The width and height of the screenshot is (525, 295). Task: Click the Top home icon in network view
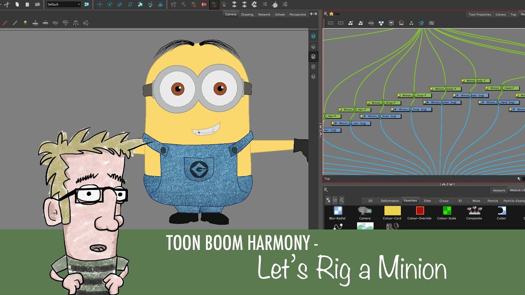(x=331, y=14)
